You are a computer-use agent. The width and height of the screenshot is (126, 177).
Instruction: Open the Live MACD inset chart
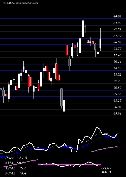pyautogui.click(x=69, y=164)
